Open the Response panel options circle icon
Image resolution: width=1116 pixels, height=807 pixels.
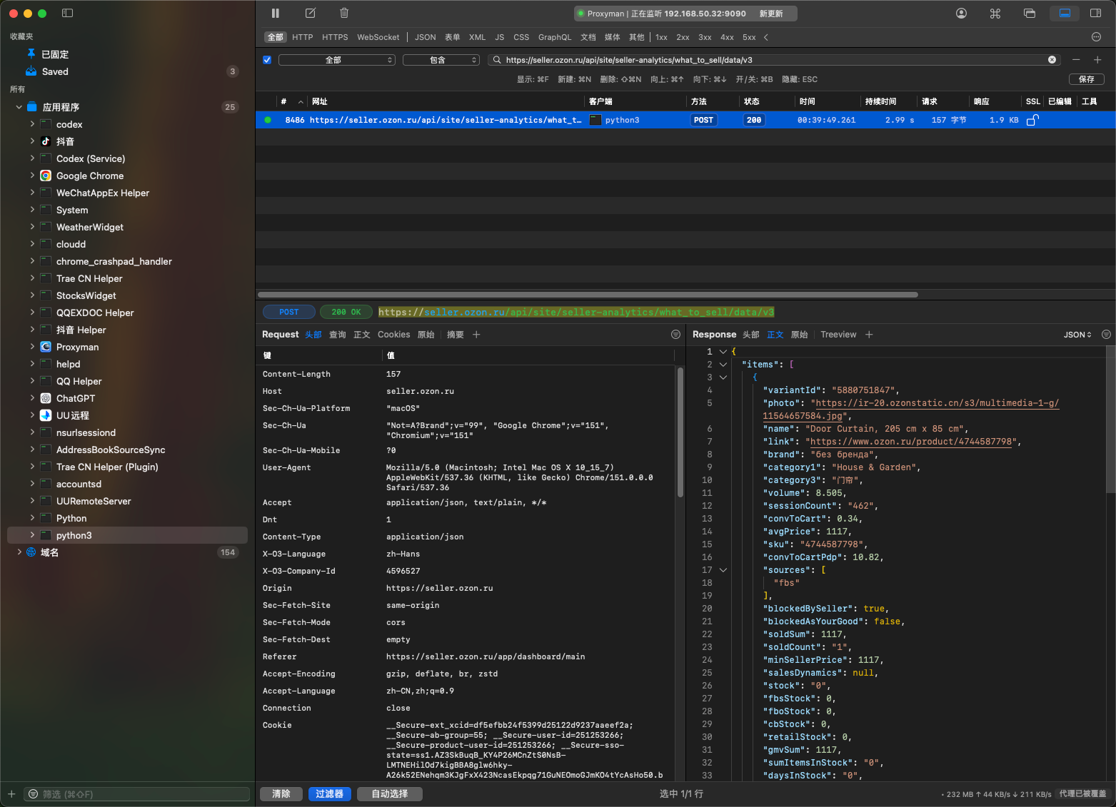[1106, 335]
